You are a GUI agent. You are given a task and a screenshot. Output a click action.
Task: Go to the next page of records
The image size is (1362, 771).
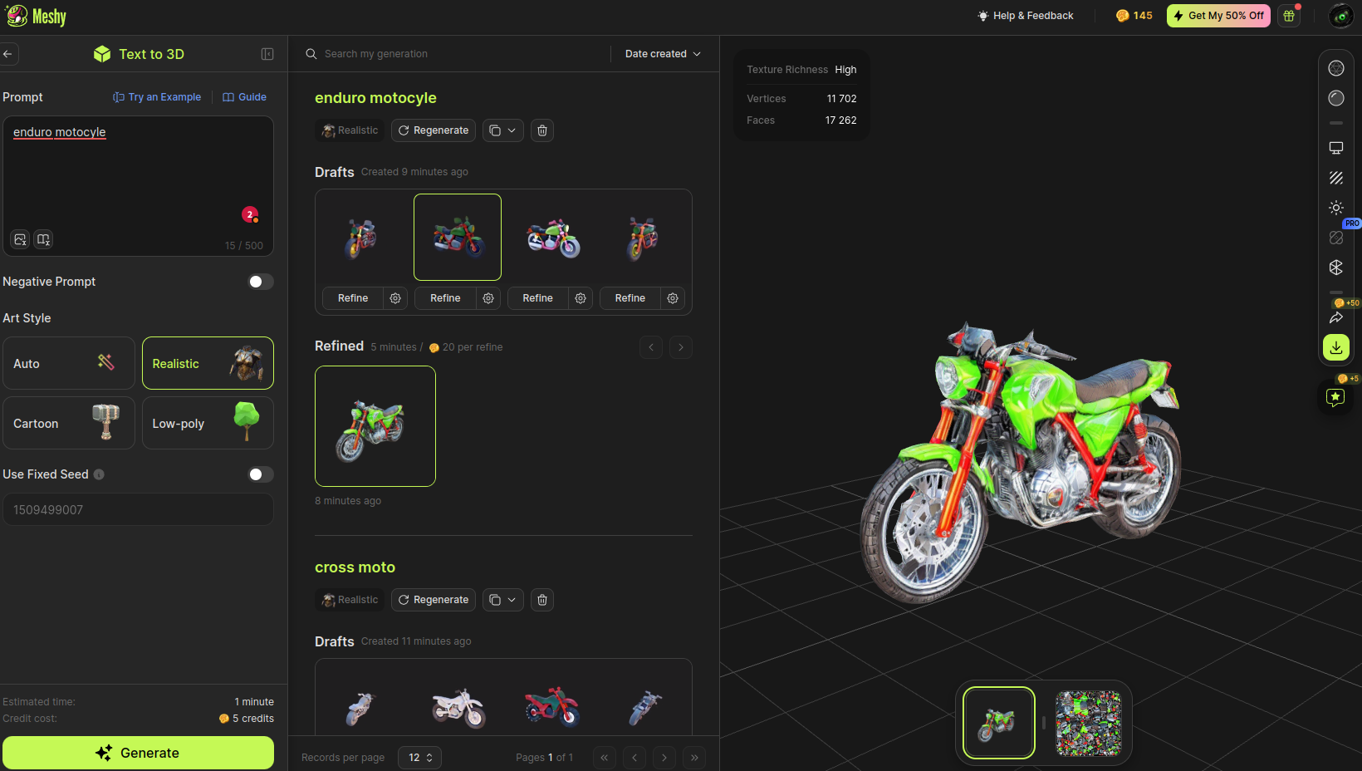pyautogui.click(x=664, y=758)
